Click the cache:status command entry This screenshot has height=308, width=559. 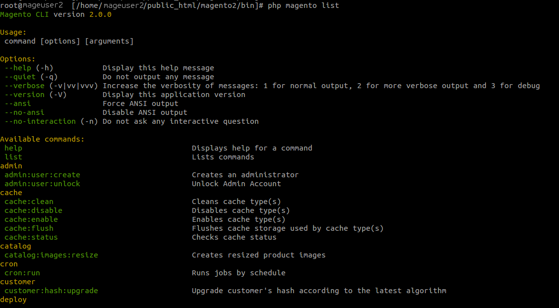(31, 237)
